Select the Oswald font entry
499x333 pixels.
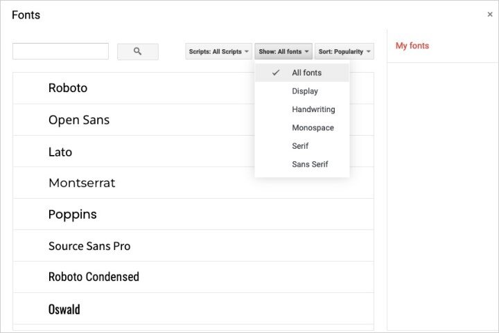coord(193,309)
